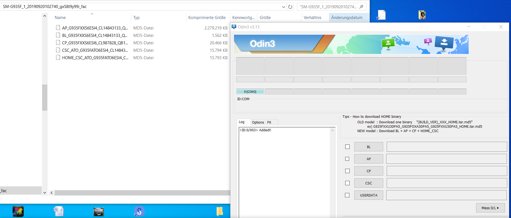Image resolution: width=511 pixels, height=218 pixels.
Task: Select the _fac folder in navigation pane
Action: [21, 190]
